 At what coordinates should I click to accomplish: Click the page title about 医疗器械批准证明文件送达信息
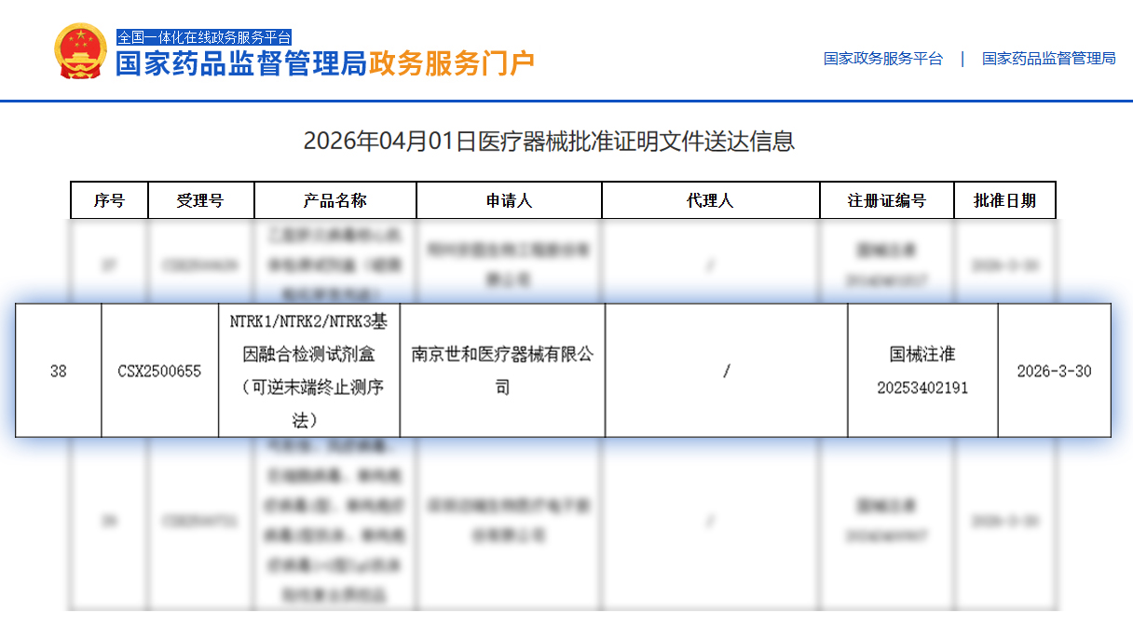click(x=566, y=138)
